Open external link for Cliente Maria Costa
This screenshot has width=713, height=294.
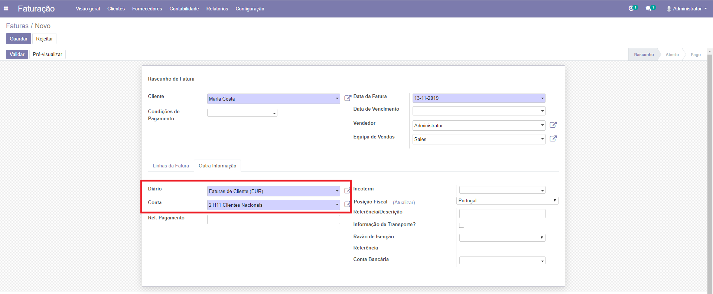pyautogui.click(x=348, y=98)
